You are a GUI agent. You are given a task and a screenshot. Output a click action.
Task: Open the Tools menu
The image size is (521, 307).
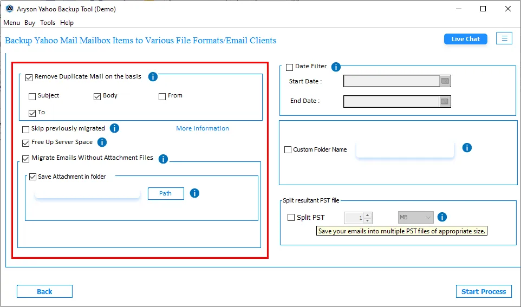[48, 23]
